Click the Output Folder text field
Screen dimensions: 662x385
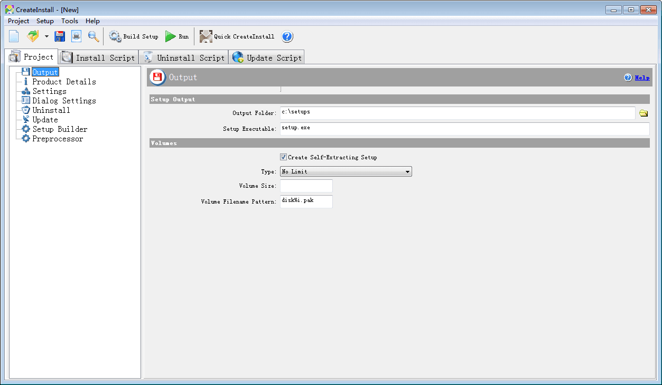pos(458,113)
